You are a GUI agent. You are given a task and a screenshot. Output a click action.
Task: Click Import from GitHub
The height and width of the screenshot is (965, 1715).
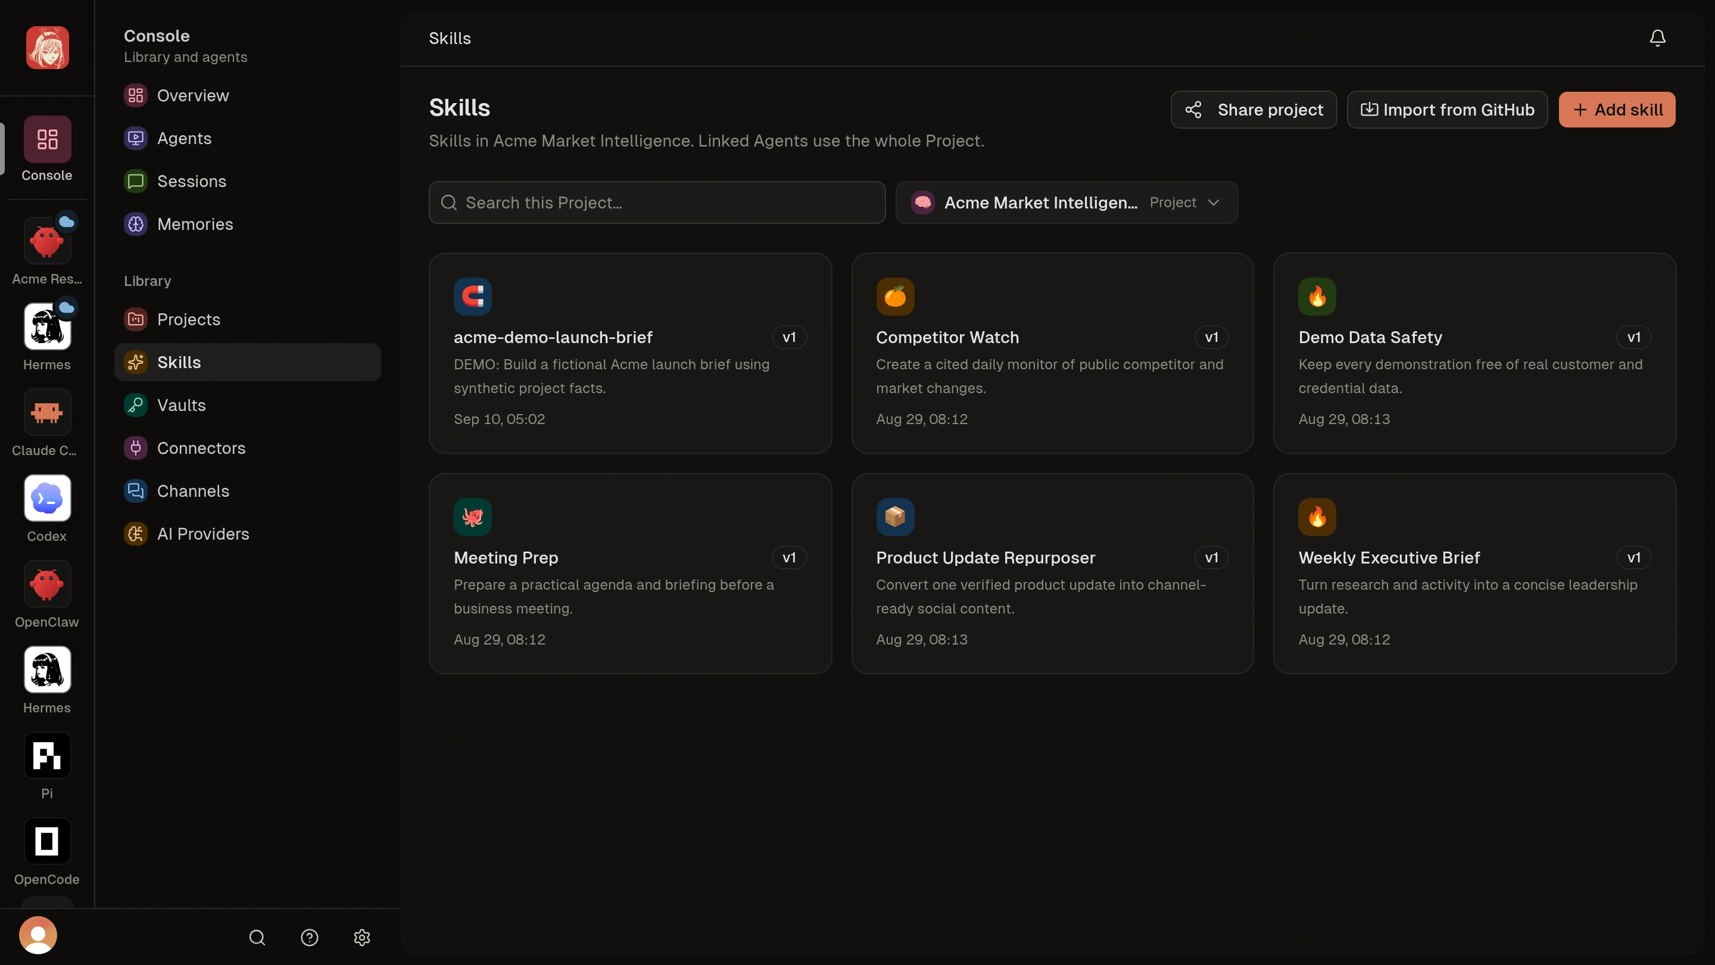[x=1446, y=110]
